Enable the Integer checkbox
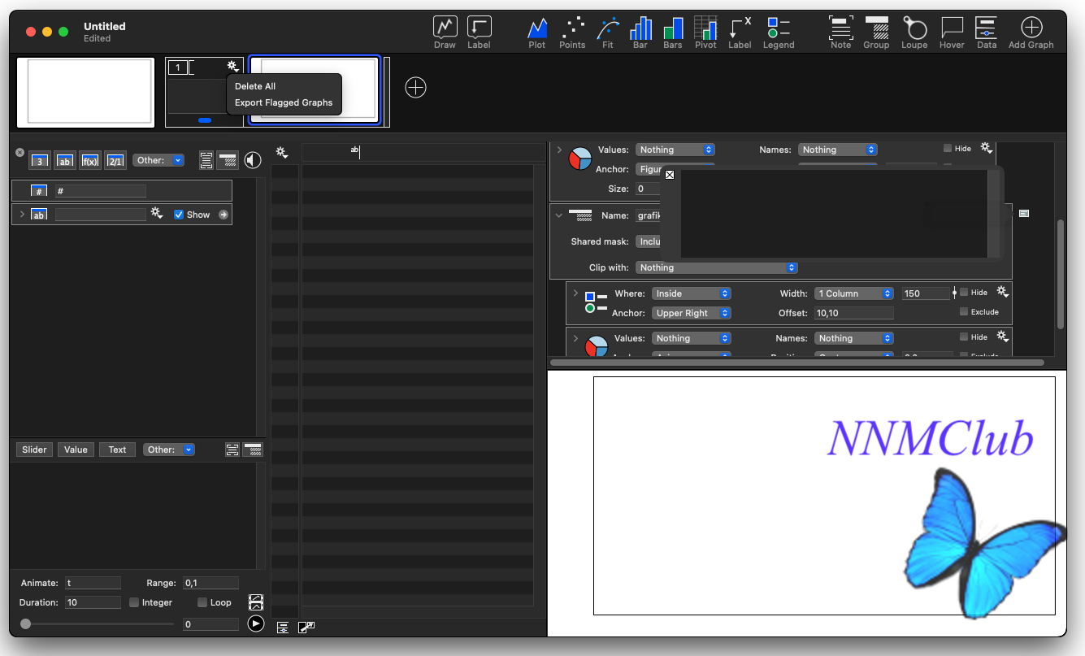Screen dimensions: 1085x656 [x=135, y=602]
